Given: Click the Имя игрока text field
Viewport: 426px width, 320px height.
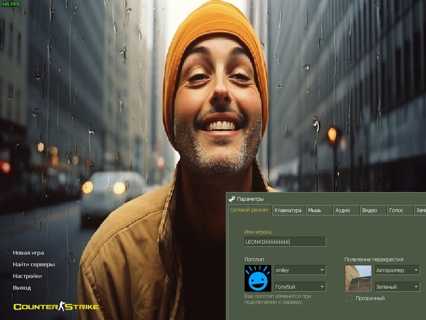Looking at the screenshot, I should 285,242.
